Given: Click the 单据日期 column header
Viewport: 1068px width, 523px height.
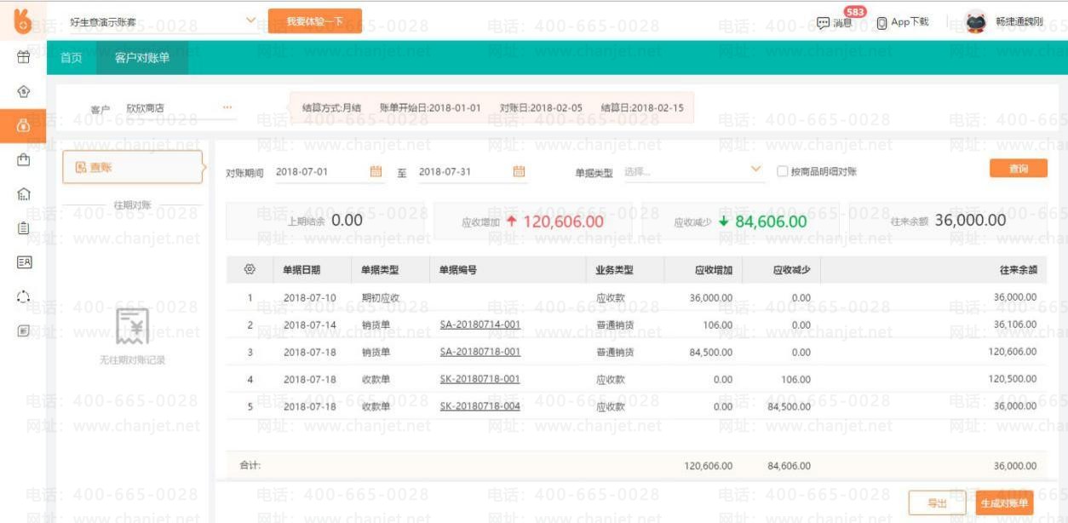Looking at the screenshot, I should [x=301, y=270].
